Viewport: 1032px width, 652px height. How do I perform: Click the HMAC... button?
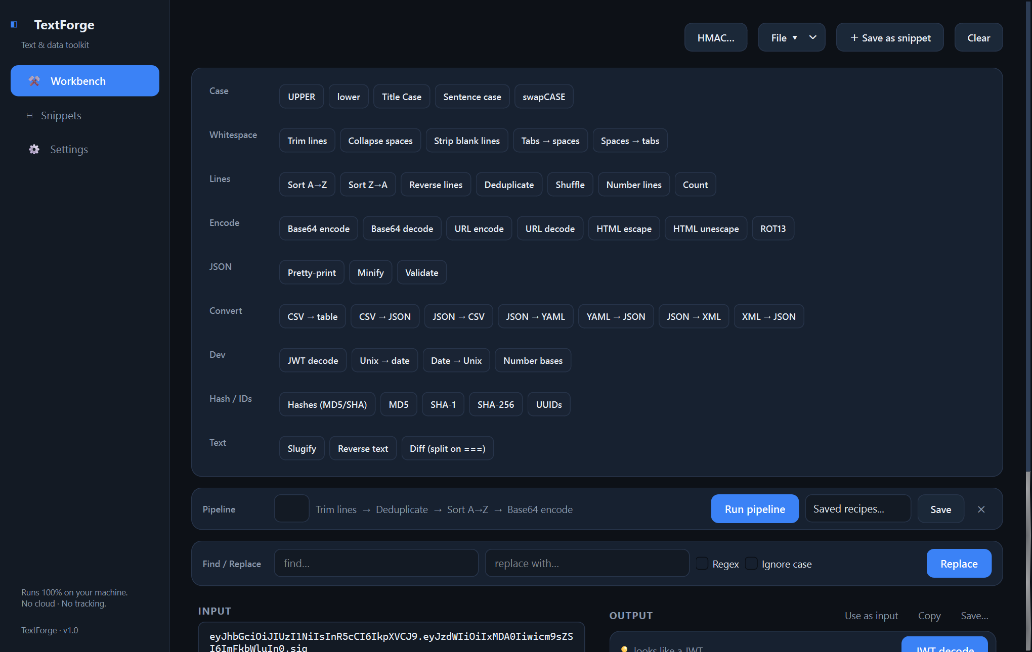pyautogui.click(x=716, y=37)
